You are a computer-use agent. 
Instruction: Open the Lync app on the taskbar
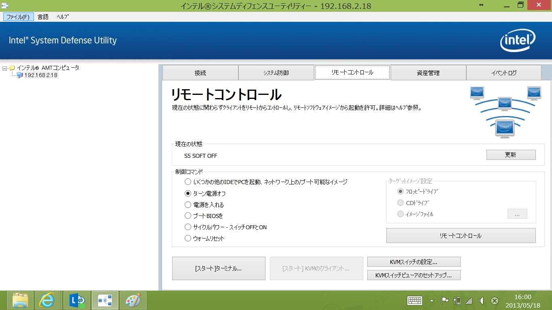point(77,300)
